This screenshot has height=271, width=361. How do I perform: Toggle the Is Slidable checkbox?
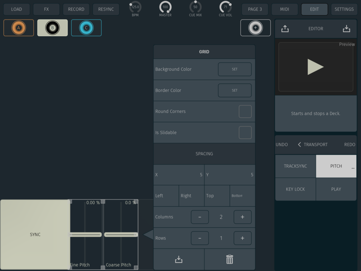(x=245, y=133)
